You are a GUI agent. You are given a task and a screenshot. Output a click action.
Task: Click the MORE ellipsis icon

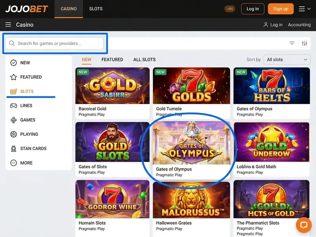[13, 163]
